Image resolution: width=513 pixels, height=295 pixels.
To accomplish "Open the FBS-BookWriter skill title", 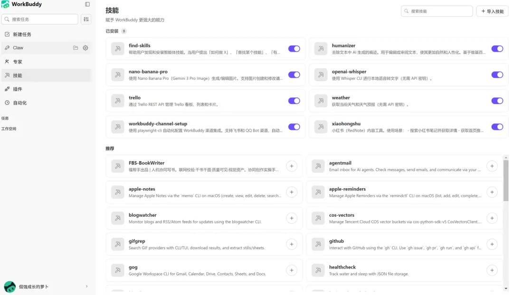I will pos(147,163).
